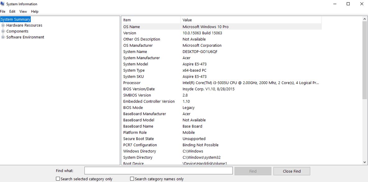Click the scrollbar up arrow
Viewport: 368px width, 182px height.
(x=365, y=19)
